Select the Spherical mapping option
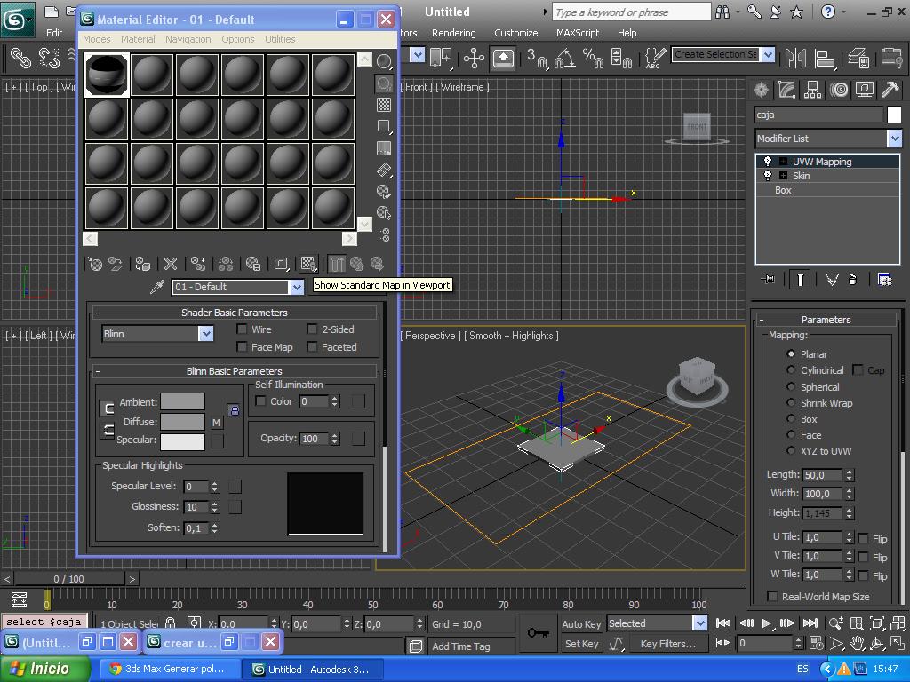The width and height of the screenshot is (910, 682). coord(791,386)
